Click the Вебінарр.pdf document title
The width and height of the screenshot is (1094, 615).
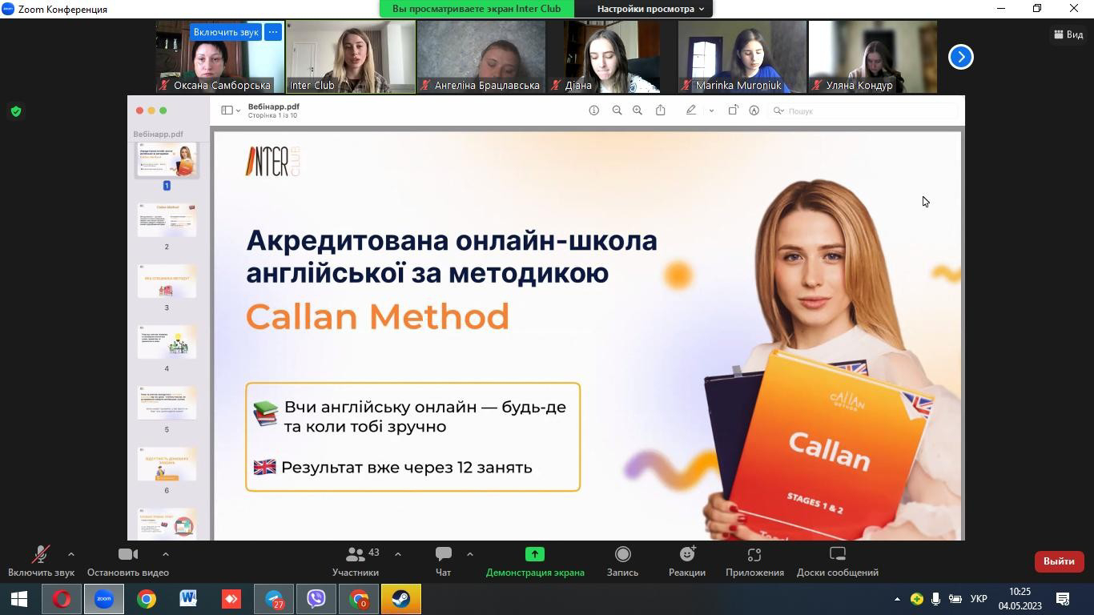point(273,107)
